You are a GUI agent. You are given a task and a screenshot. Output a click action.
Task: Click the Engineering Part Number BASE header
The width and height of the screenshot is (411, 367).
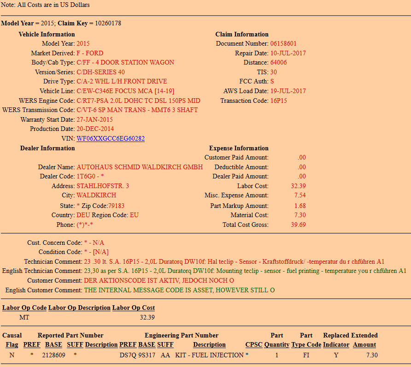147,344
